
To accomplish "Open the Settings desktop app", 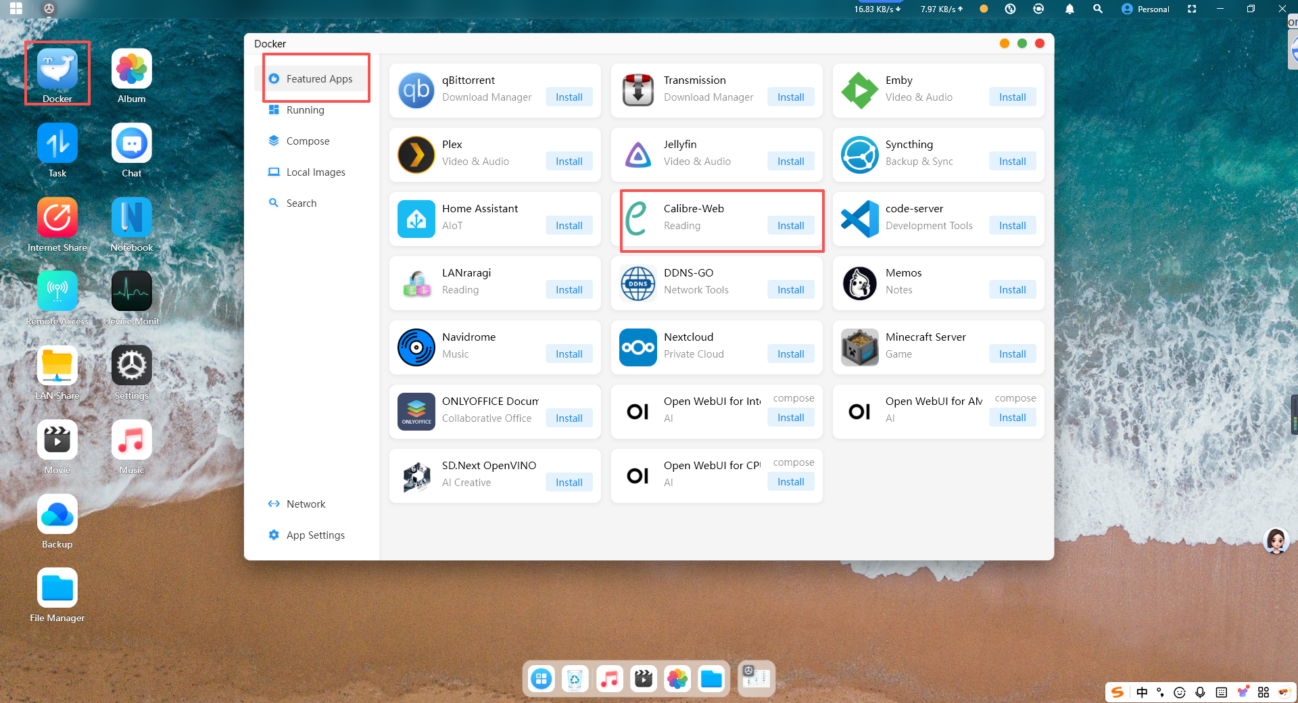I will pos(132,366).
